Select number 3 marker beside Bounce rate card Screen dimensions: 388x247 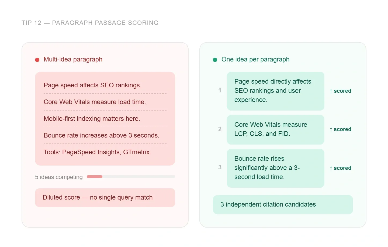click(220, 167)
